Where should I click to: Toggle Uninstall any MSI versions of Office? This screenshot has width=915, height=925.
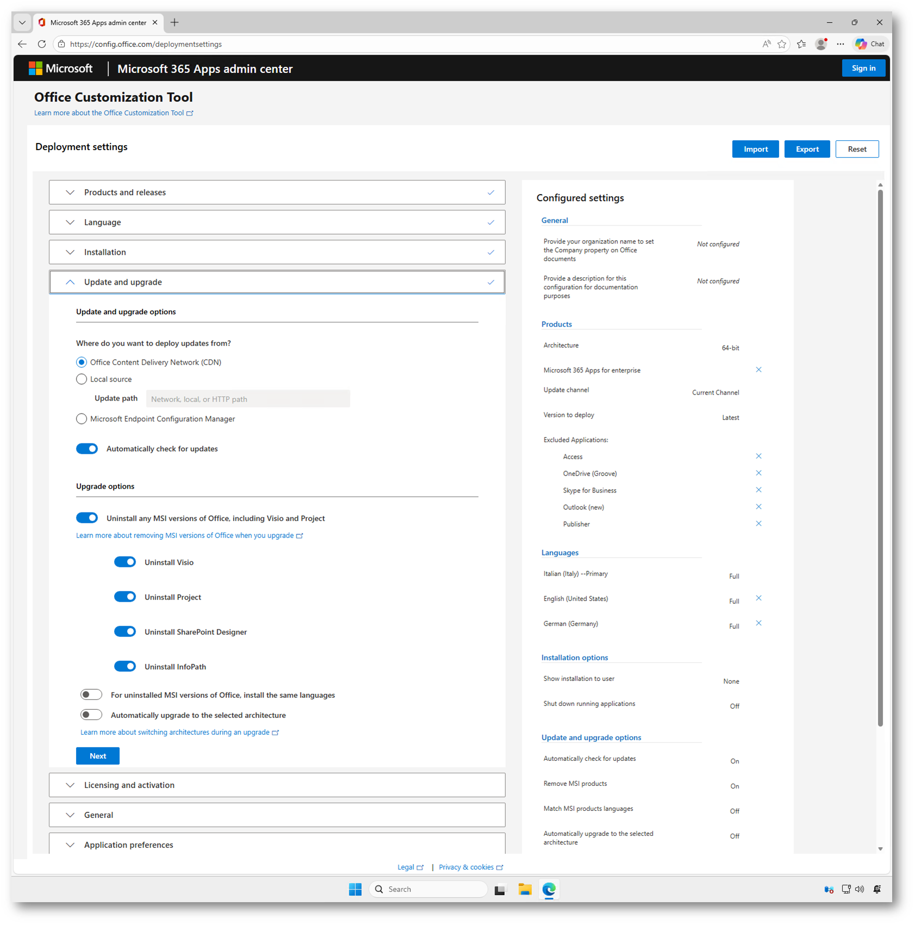(87, 518)
